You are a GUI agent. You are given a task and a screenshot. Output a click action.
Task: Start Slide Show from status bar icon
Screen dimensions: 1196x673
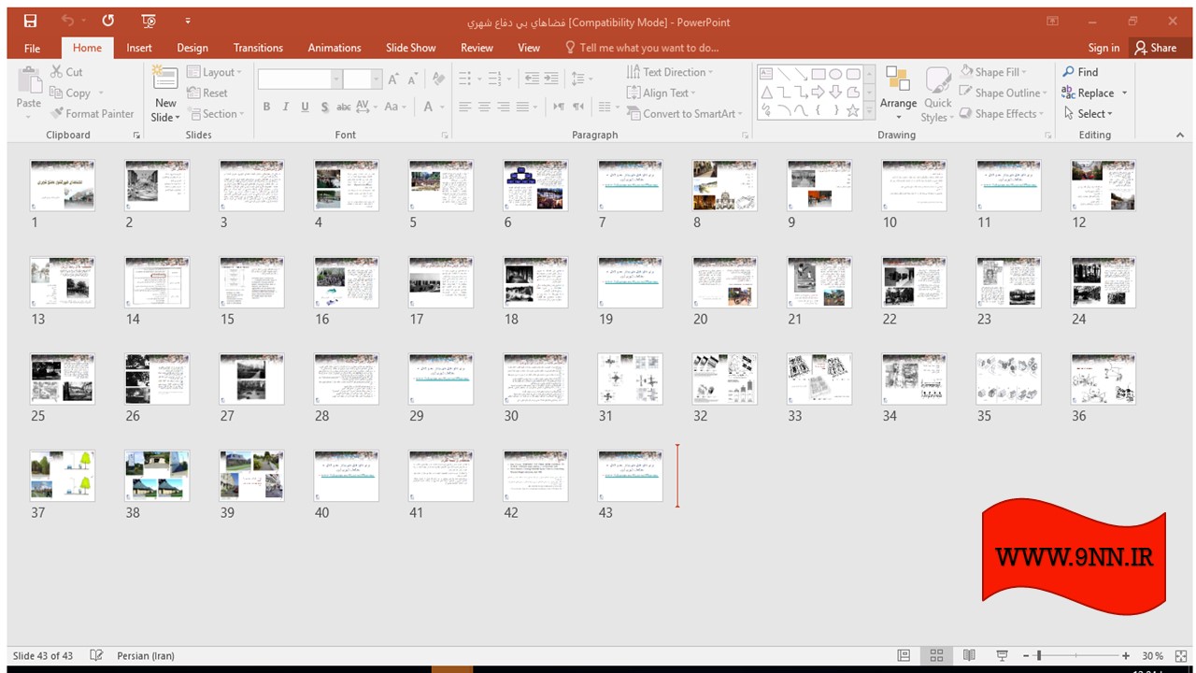point(1002,655)
